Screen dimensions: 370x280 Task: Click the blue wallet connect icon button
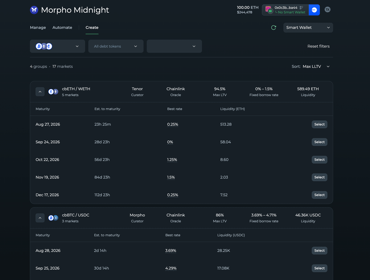click(314, 10)
